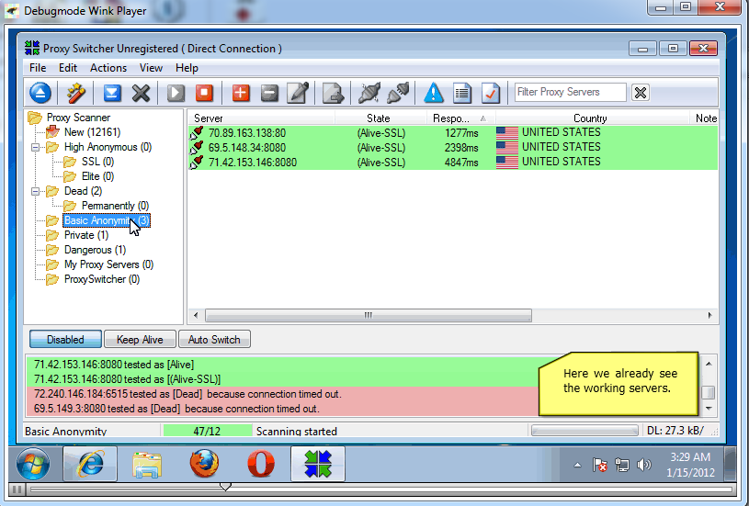Open Opera from the taskbar
749x506 pixels.
(261, 464)
